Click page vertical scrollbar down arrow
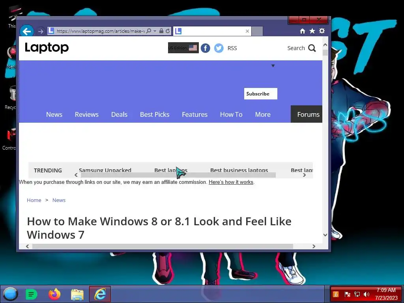404x303 pixels. point(325,235)
